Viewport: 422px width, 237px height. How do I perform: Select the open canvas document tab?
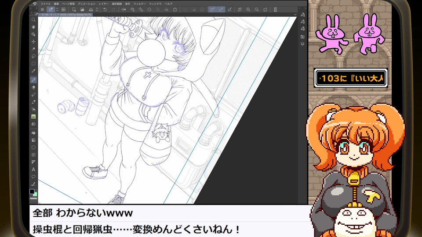tap(65, 15)
